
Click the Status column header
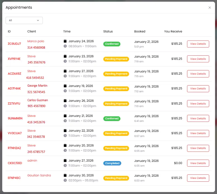(108, 32)
